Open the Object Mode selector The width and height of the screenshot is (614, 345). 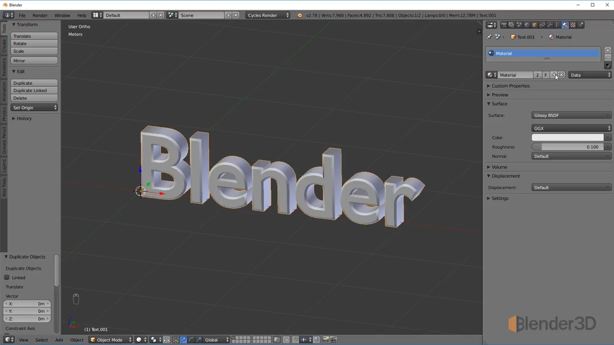tap(111, 340)
